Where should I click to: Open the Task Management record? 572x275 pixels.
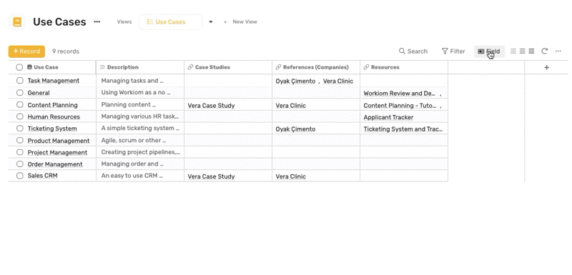[53, 81]
